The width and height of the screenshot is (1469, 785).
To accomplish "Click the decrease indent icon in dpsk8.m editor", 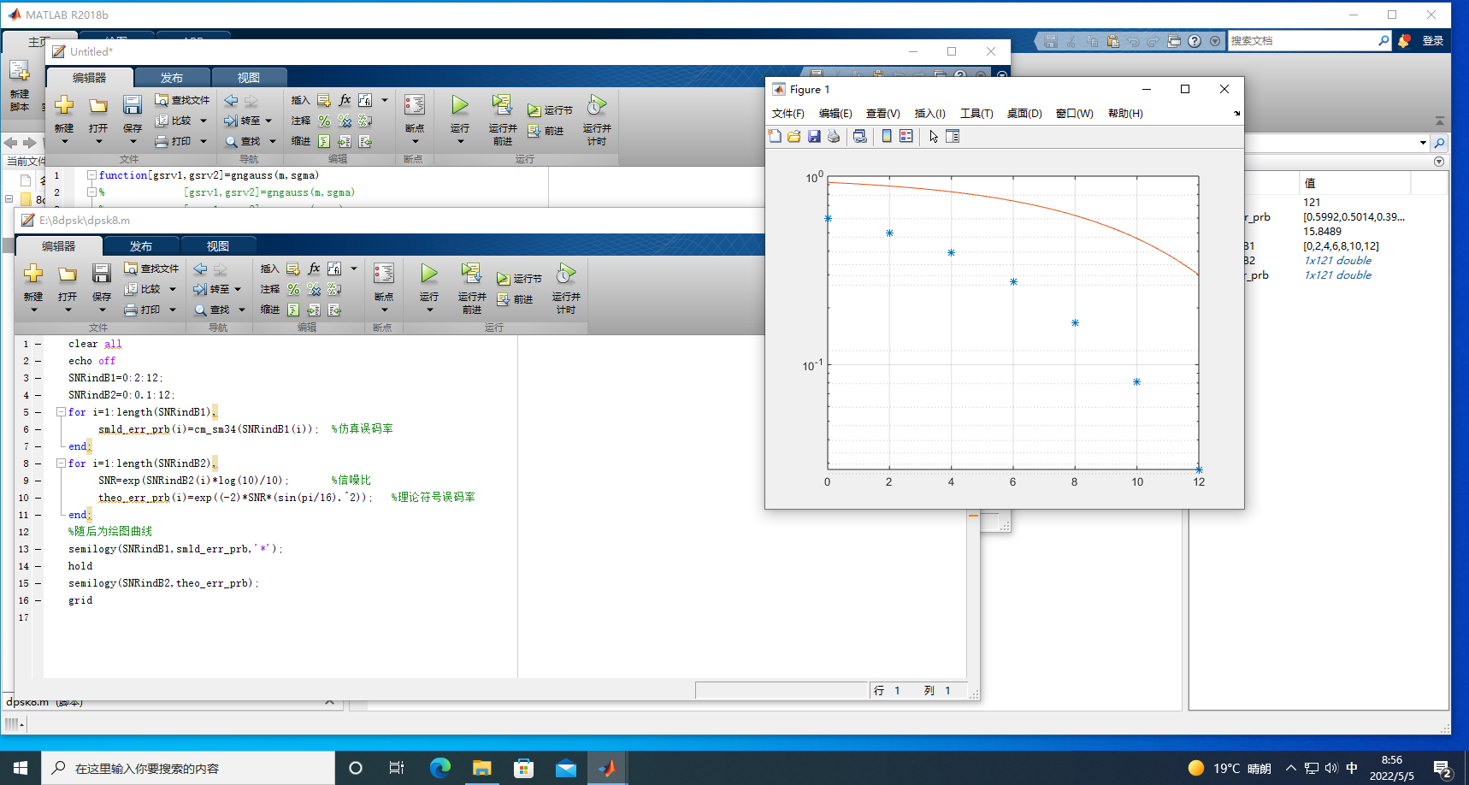I will point(334,310).
